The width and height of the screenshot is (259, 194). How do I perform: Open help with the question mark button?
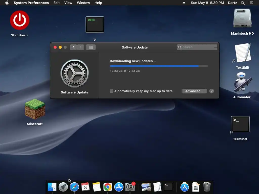212,91
